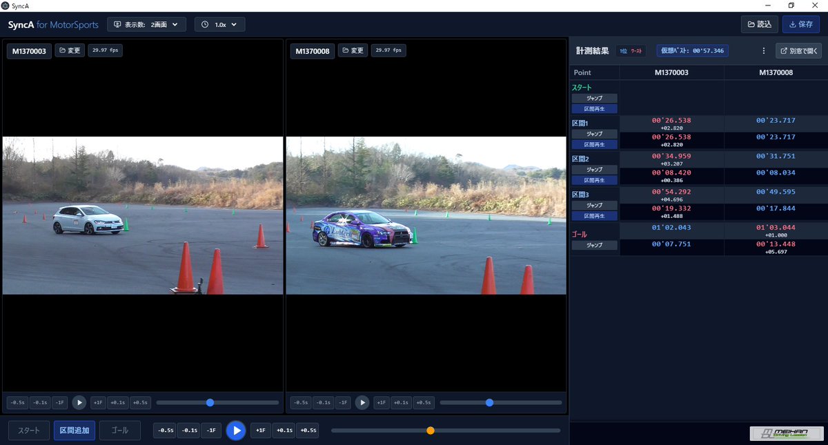The image size is (828, 445).
Task: Click the SyncA app icon in title bar
Action: click(x=6, y=6)
